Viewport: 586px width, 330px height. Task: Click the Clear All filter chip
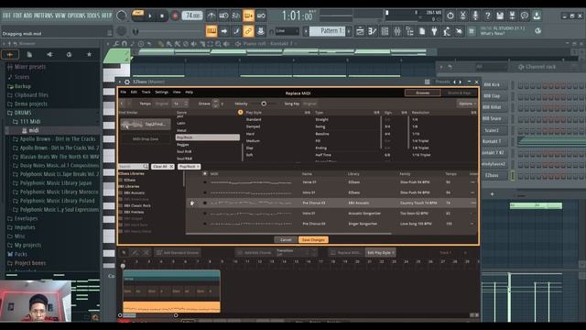coord(163,167)
